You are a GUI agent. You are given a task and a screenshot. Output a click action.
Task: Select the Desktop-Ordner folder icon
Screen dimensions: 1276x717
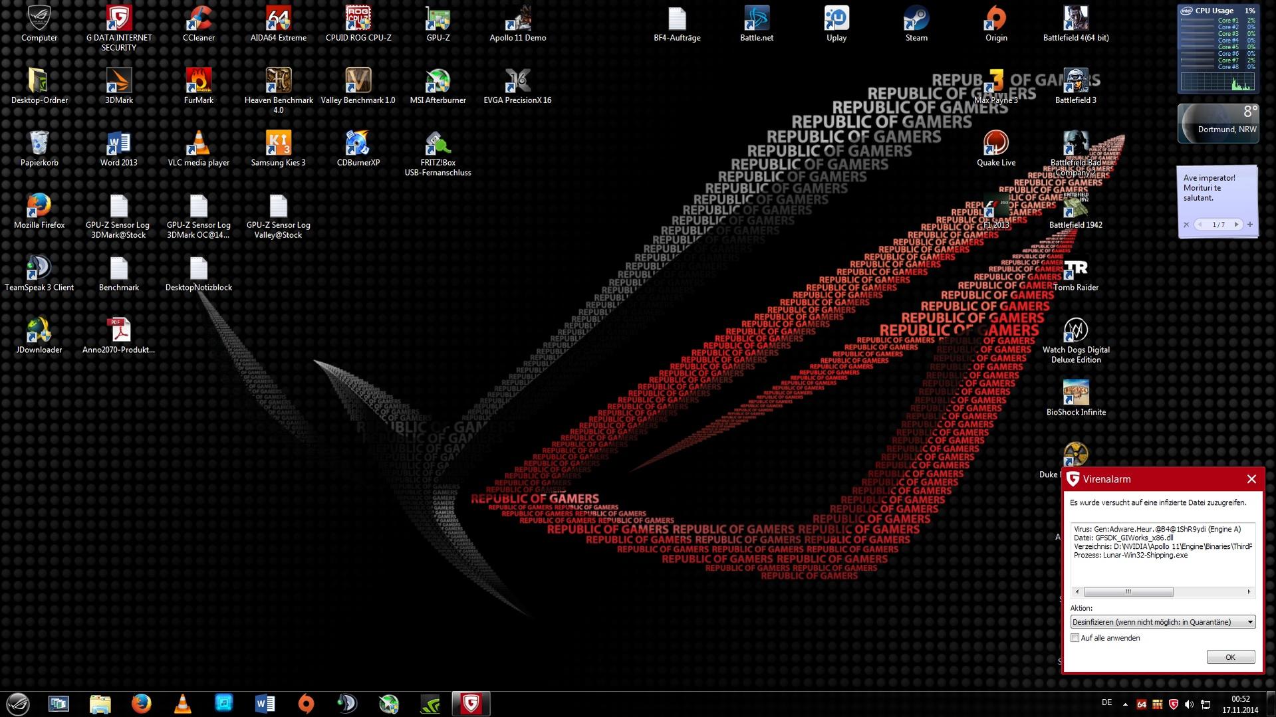[39, 86]
